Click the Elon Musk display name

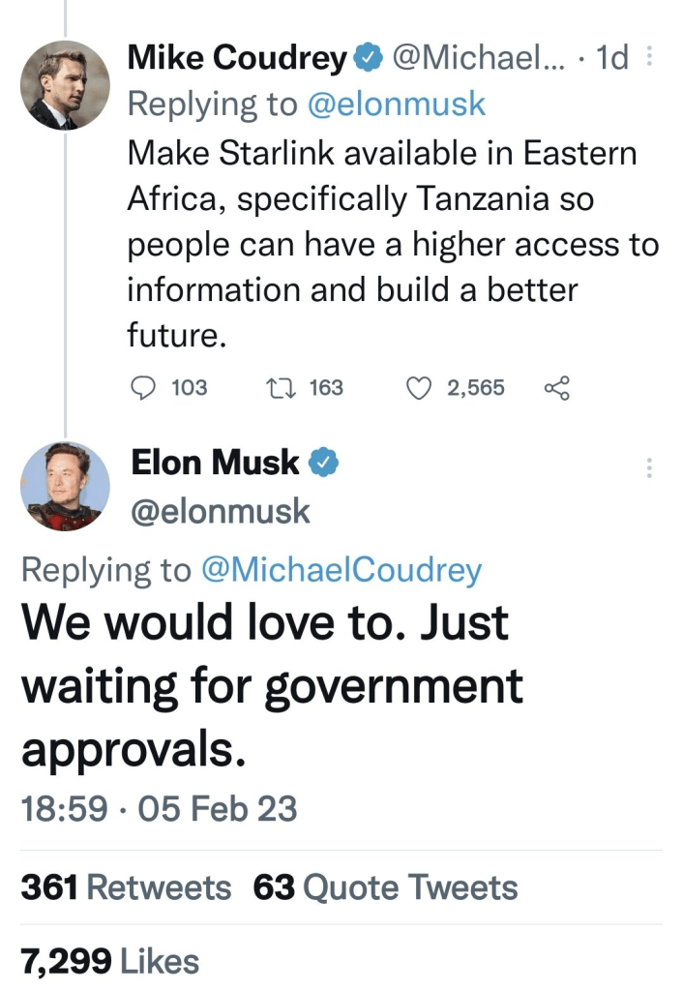tap(216, 464)
